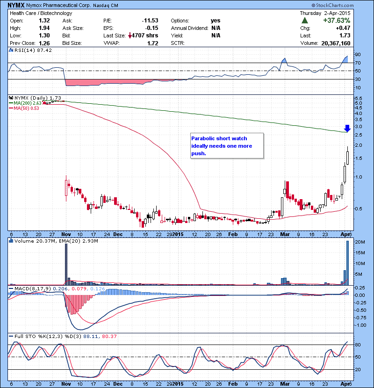Image resolution: width=374 pixels, height=388 pixels.
Task: Click the Low value 1.30
Action: [x=44, y=36]
